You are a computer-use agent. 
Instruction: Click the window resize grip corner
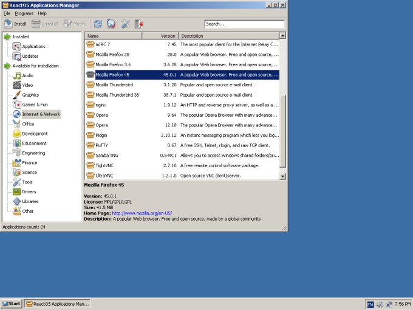click(284, 228)
